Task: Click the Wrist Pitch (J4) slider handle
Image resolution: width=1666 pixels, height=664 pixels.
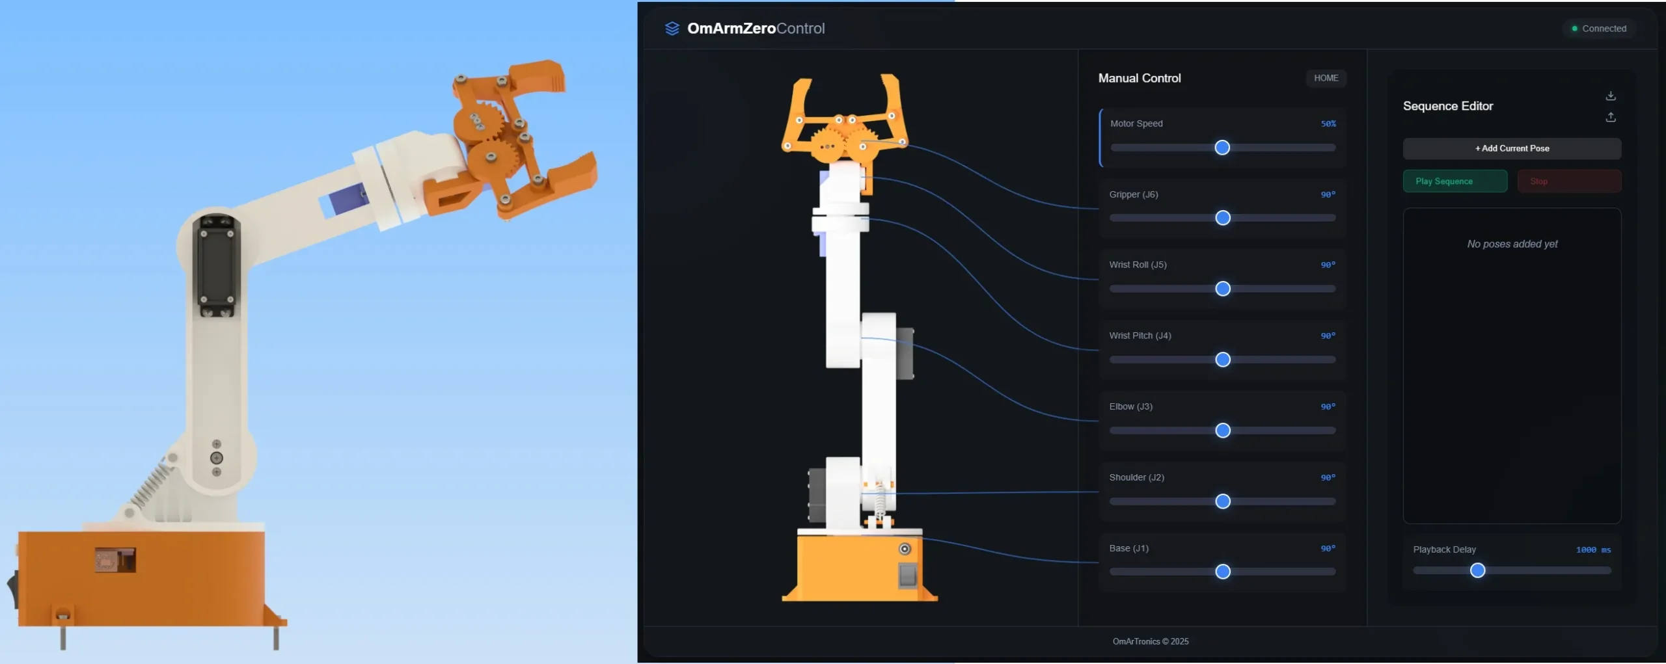Action: coord(1223,360)
